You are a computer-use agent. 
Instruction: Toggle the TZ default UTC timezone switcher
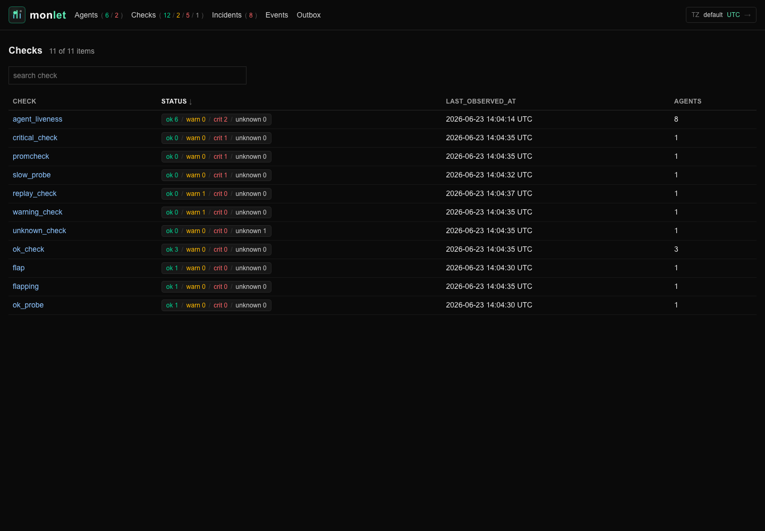[721, 15]
